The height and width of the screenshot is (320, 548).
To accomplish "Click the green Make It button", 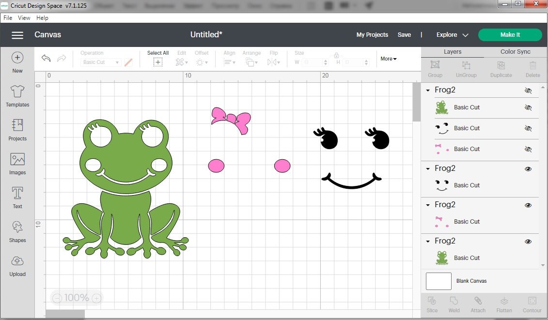I will pos(510,35).
